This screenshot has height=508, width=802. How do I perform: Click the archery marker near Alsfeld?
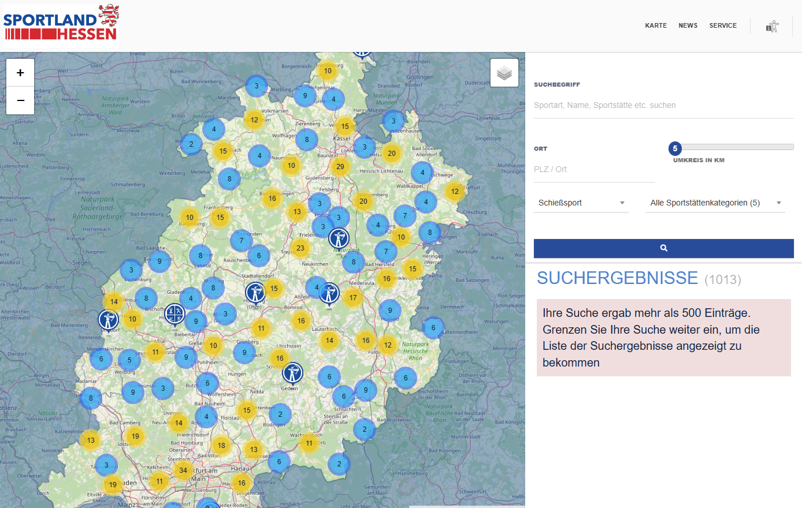pos(329,293)
